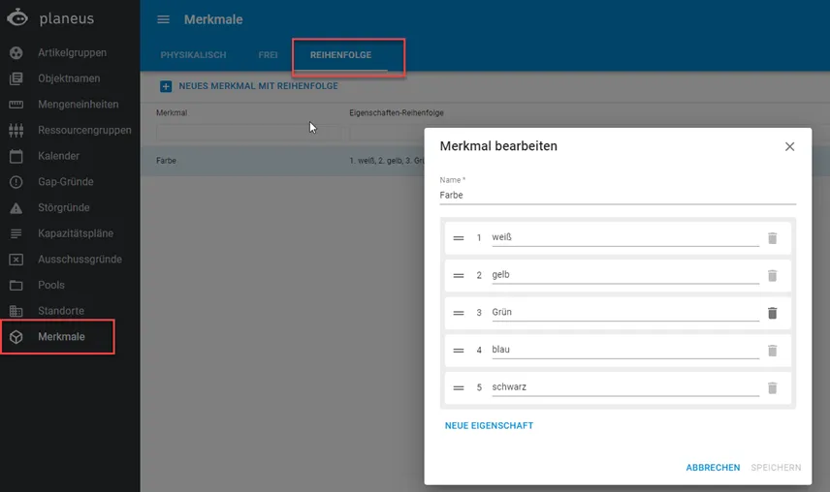Click the Merkmale cube icon
The height and width of the screenshot is (492, 830).
click(x=16, y=337)
